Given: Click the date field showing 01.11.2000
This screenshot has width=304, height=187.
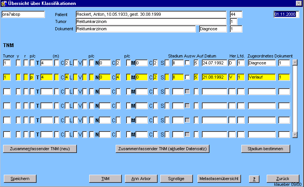Looking at the screenshot, I should 286,14.
